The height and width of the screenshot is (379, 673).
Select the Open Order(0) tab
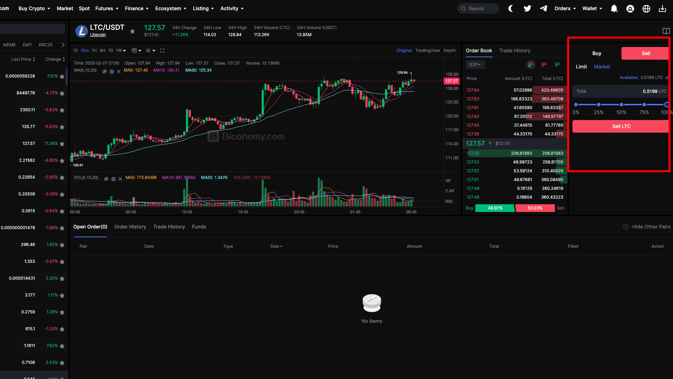point(90,227)
